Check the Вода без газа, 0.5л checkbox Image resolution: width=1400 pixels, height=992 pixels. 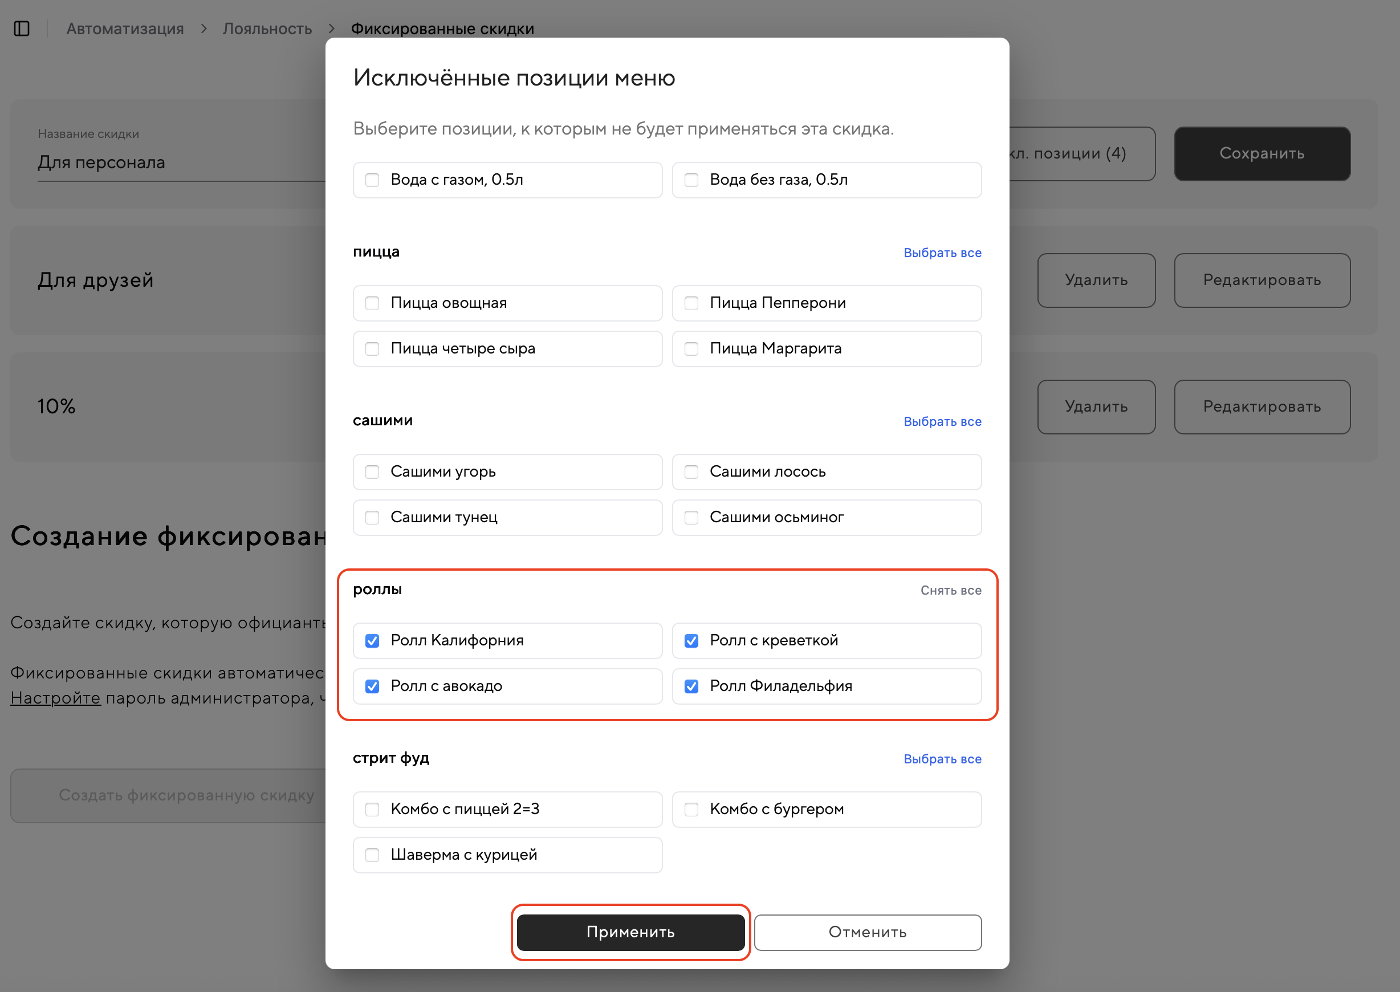coord(691,180)
